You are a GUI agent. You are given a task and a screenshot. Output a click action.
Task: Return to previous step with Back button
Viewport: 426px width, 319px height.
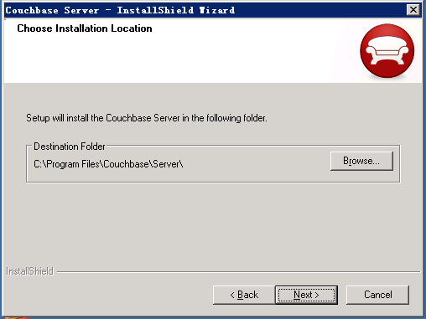pos(244,295)
